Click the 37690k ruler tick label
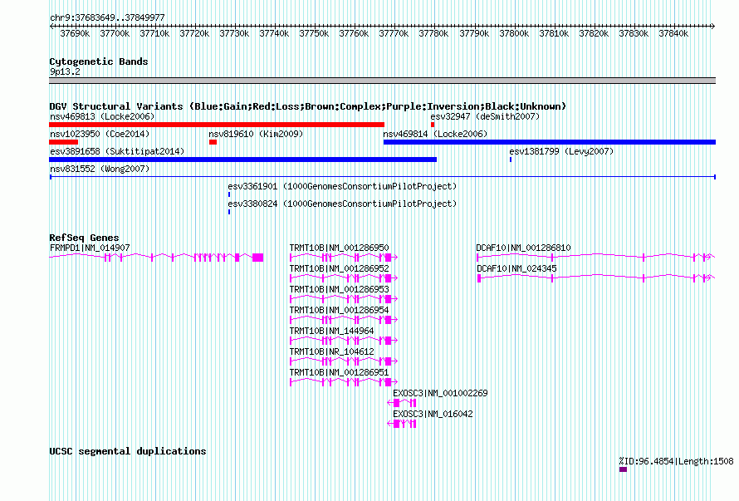This screenshot has height=501, width=739. pos(75,33)
